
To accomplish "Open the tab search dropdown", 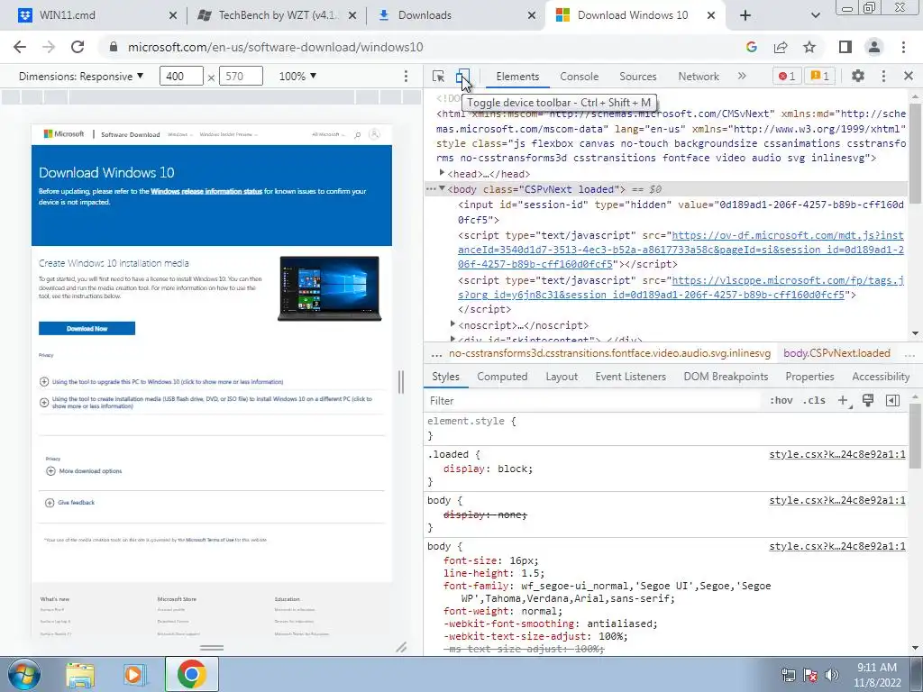I will (815, 15).
